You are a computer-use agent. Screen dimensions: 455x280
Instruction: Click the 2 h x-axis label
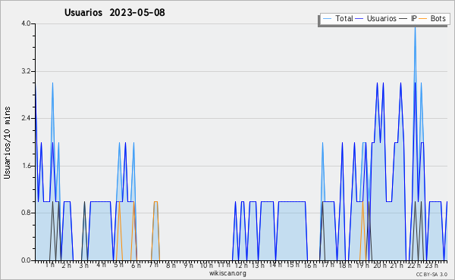[x=67, y=265]
